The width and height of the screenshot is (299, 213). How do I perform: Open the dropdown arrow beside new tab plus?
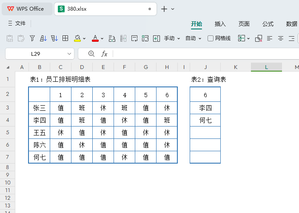(173, 9)
